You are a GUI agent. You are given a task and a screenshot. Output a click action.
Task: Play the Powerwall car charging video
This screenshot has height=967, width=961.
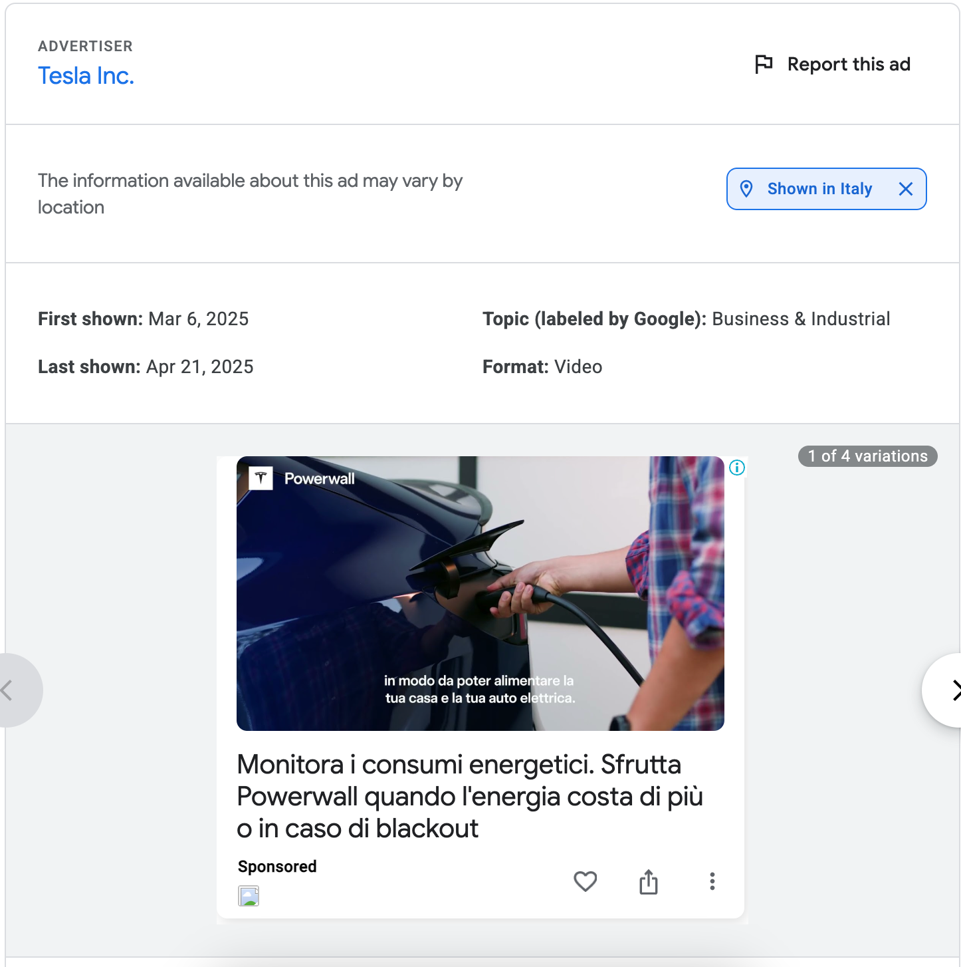[480, 592]
